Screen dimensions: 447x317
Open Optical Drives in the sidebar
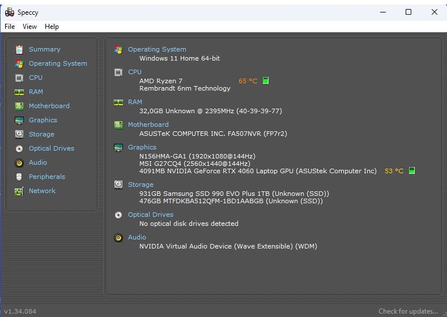pos(52,148)
